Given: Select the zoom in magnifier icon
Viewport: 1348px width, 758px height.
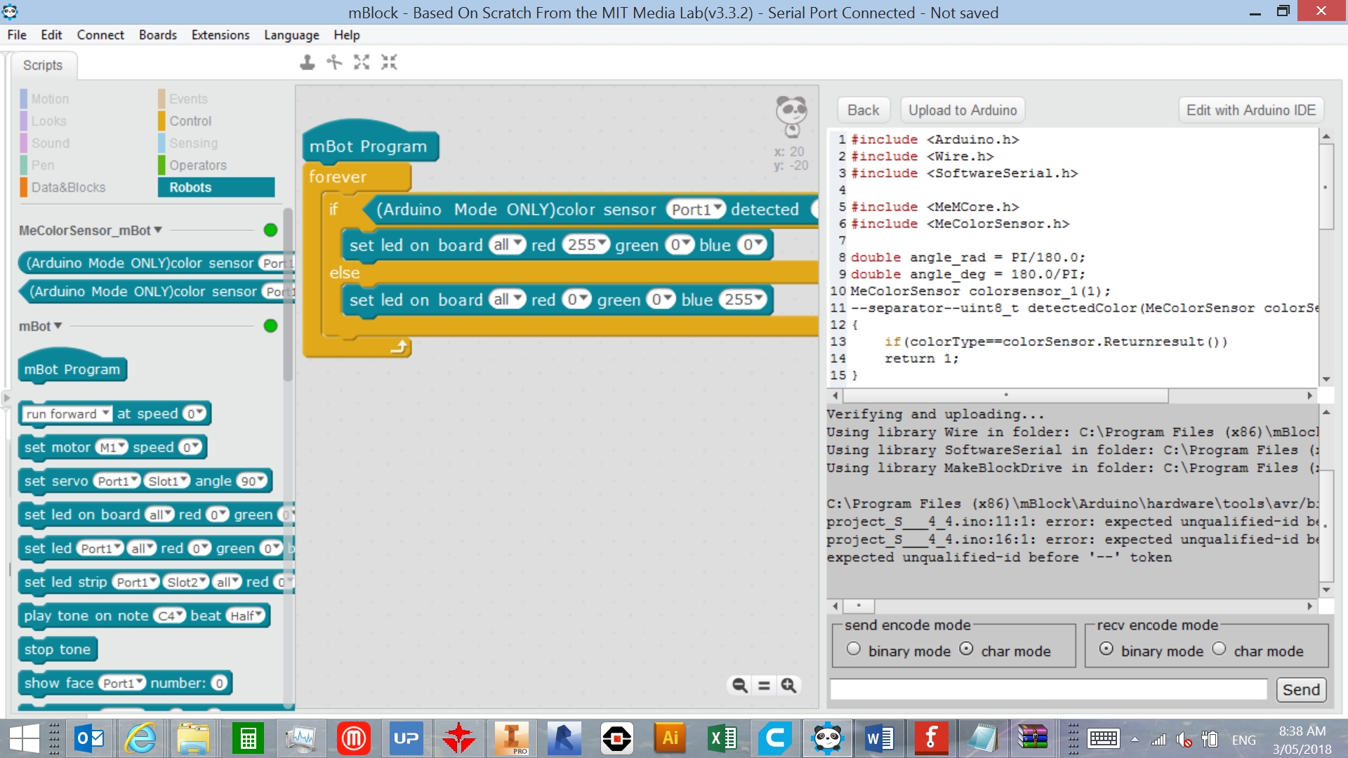Looking at the screenshot, I should tap(788, 685).
